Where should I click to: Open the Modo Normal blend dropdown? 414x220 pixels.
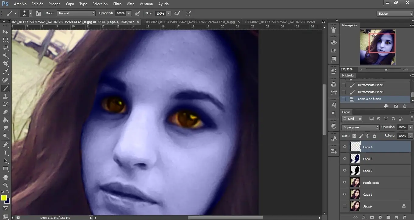76,13
